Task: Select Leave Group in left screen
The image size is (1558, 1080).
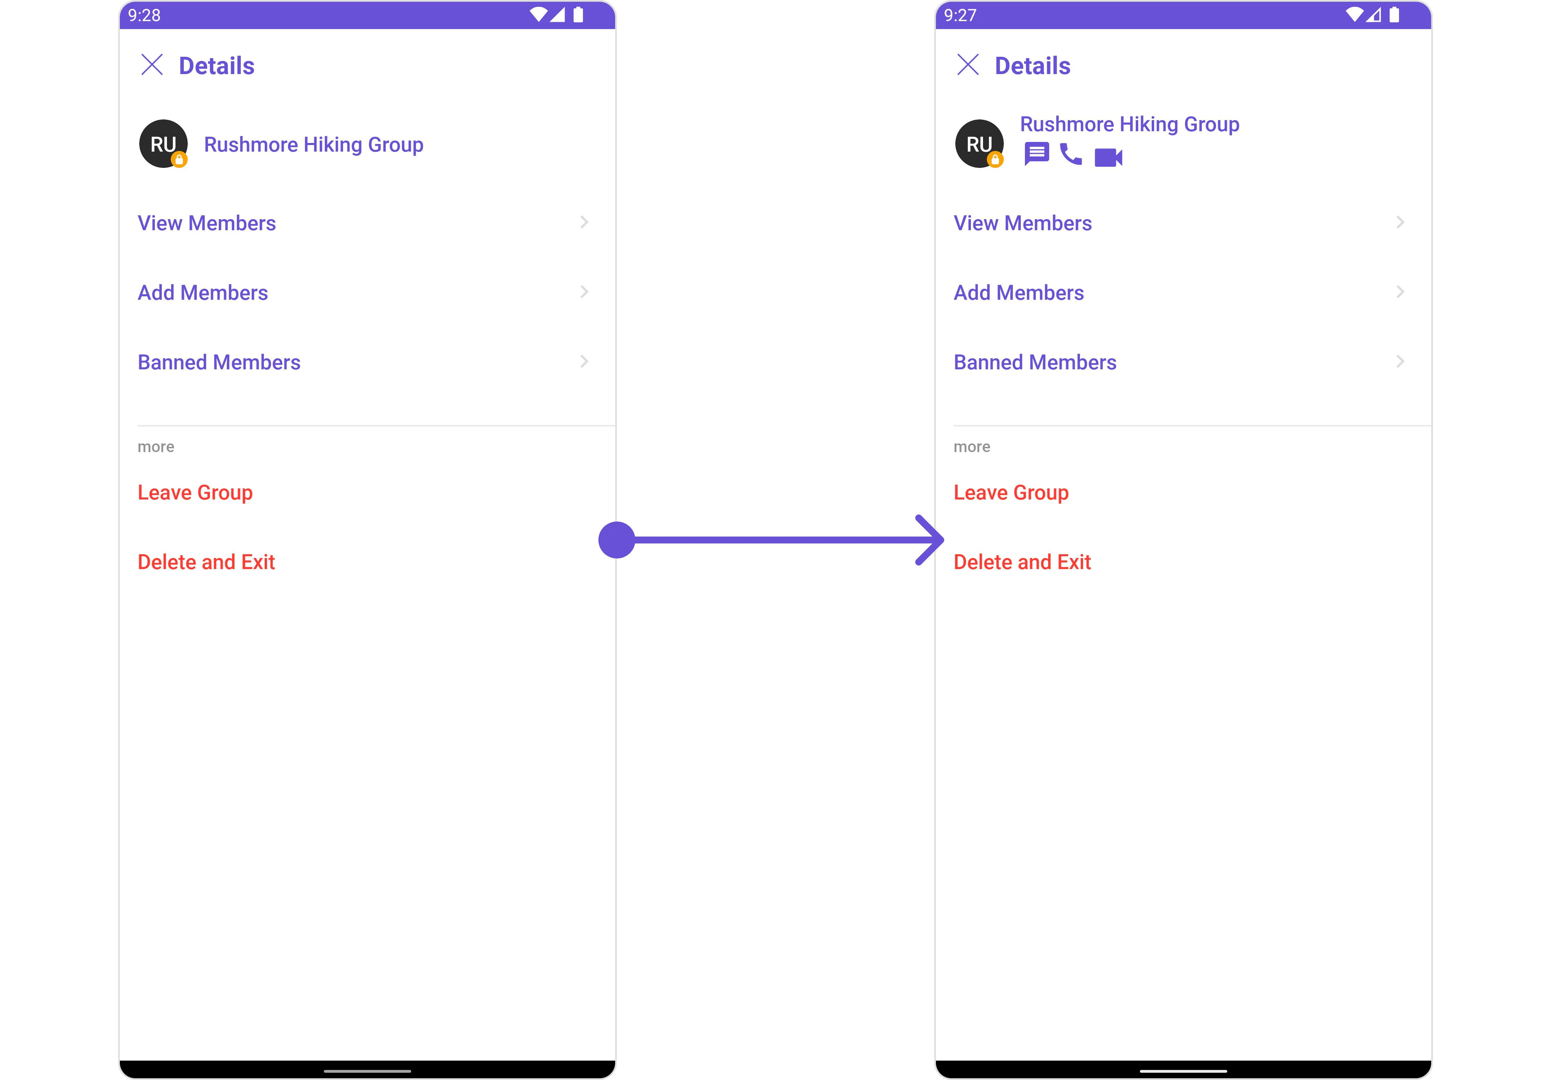Action: coord(195,493)
